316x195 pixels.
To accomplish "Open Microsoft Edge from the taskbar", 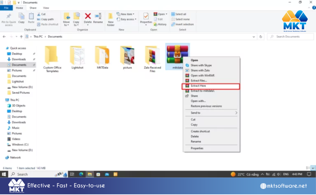I will pyautogui.click(x=81, y=174).
